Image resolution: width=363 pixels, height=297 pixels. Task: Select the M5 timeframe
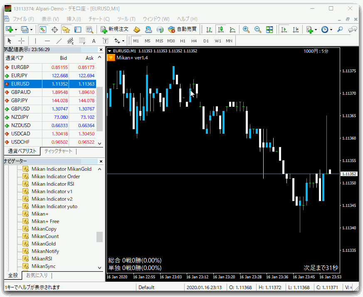[148, 41]
